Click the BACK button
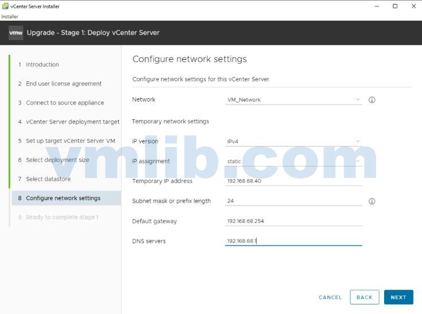The height and width of the screenshot is (314, 422). (365, 297)
